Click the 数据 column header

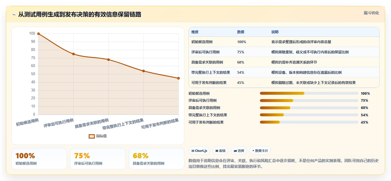[241, 32]
